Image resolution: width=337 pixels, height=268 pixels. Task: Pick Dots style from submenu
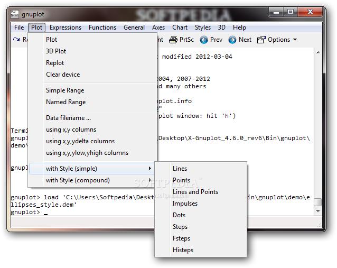pos(201,215)
